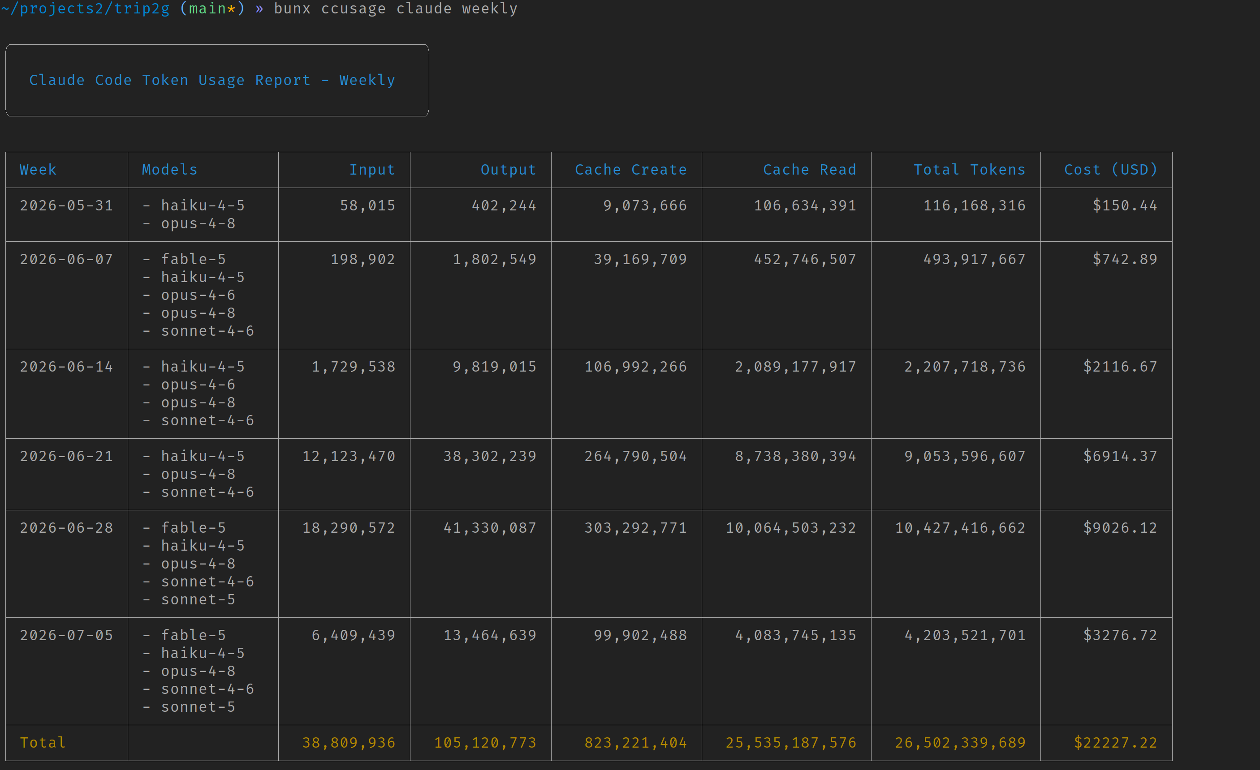
Task: Click haiku-4-5 in the 2026-05-31 row
Action: pyautogui.click(x=203, y=205)
